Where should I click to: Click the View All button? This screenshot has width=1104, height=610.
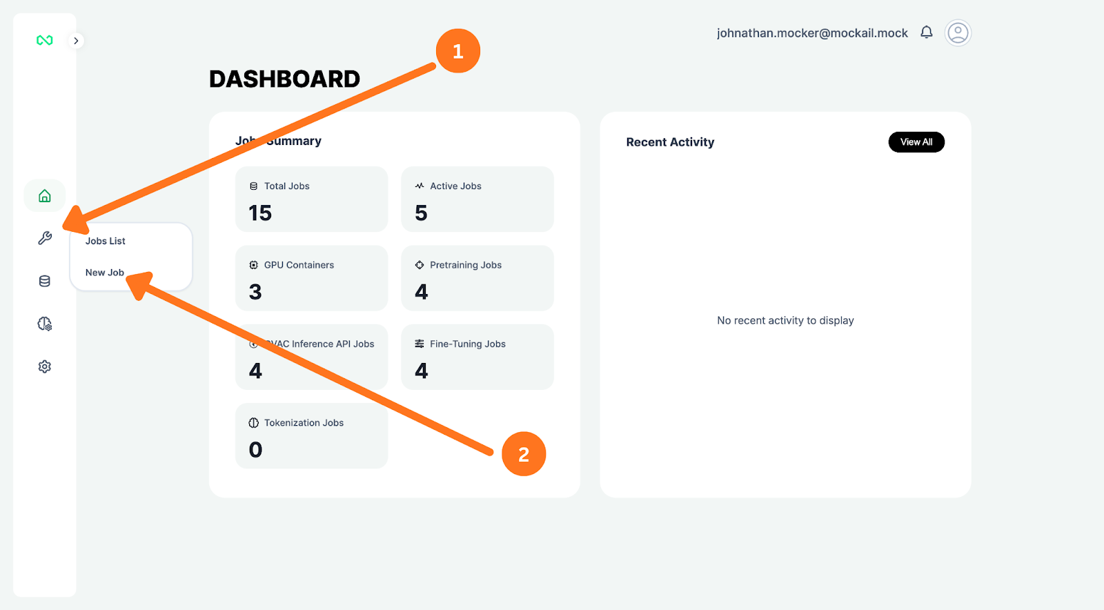point(916,142)
